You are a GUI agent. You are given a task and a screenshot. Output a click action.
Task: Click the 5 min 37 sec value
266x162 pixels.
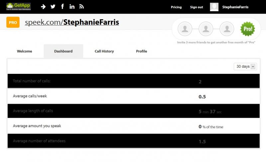(x=210, y=112)
